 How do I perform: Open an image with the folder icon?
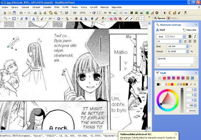coord(9,13)
